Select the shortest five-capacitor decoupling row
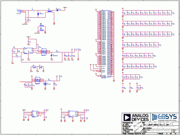 (132, 77)
